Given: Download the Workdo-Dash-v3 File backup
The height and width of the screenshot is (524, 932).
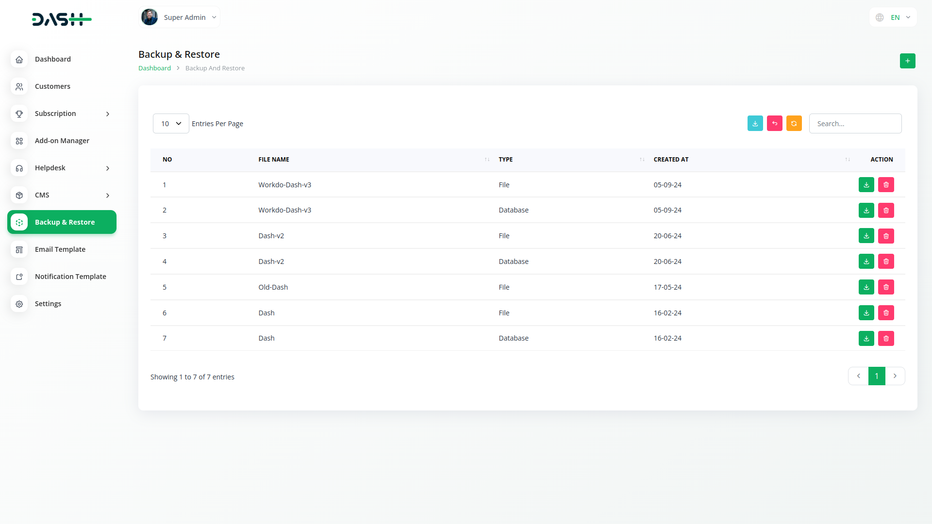Looking at the screenshot, I should [866, 185].
